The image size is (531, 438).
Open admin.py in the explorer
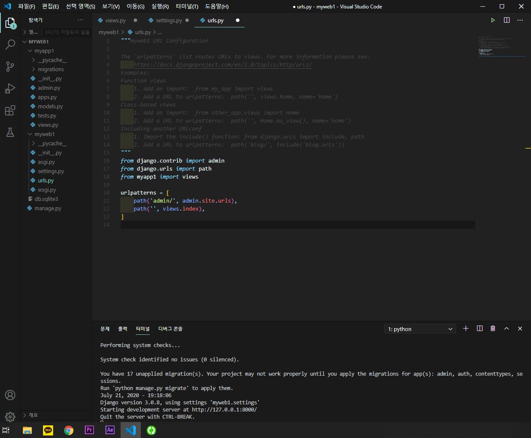[56, 88]
